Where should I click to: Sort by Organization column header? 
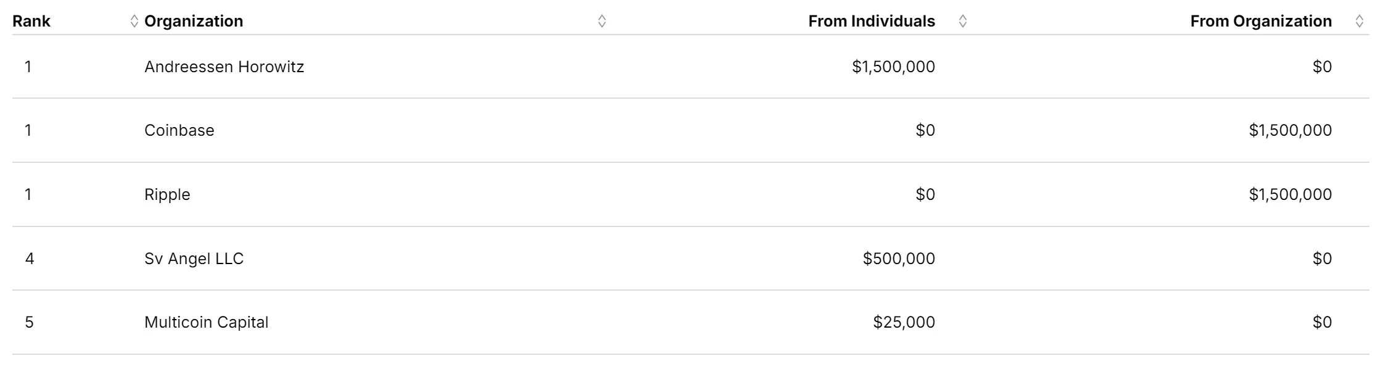pos(194,22)
